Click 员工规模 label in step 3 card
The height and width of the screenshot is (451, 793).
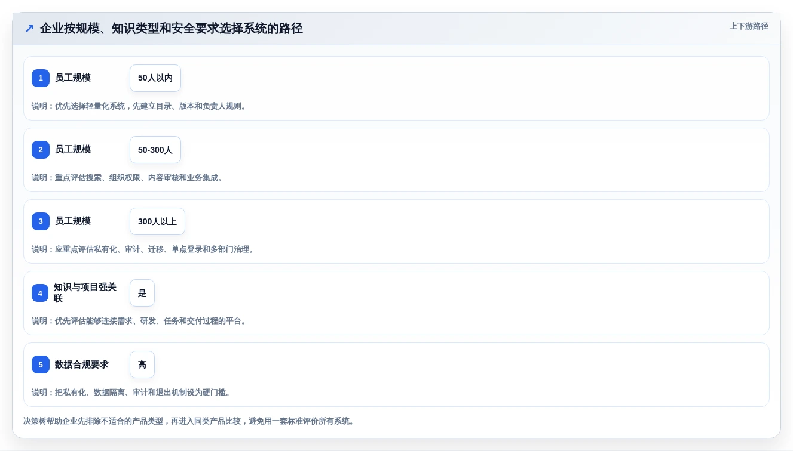(73, 221)
